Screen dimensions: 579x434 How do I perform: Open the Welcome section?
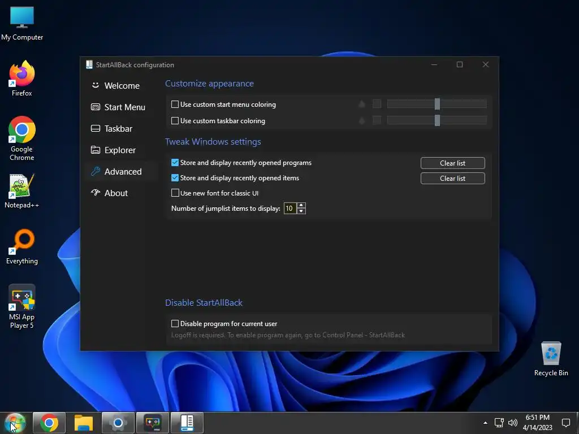(115, 86)
